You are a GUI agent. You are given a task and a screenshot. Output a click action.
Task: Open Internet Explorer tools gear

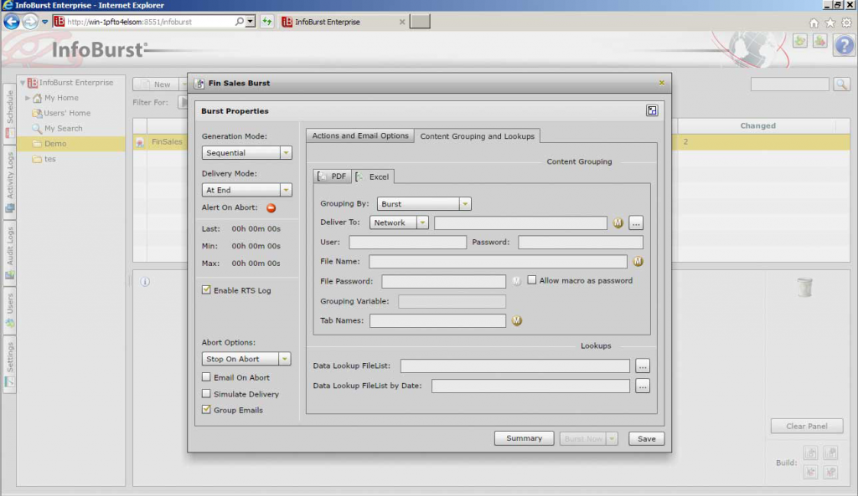click(x=846, y=23)
